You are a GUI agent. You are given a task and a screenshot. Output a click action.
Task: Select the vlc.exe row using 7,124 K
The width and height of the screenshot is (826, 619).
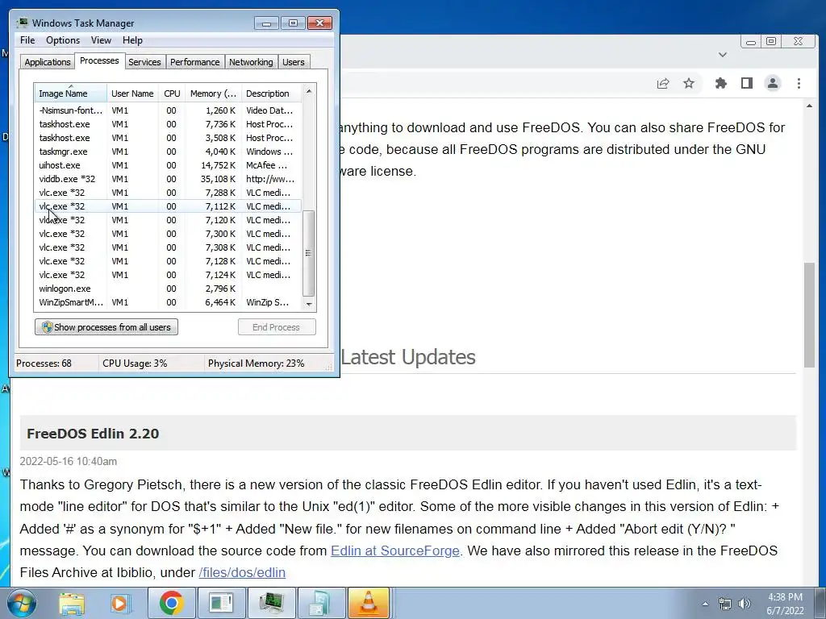(169, 275)
